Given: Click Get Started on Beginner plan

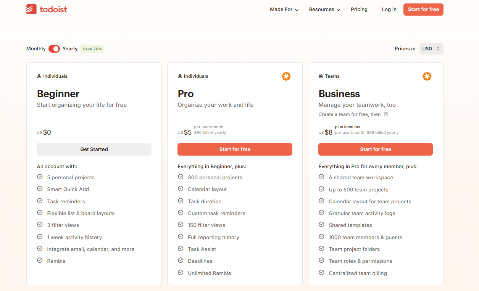Looking at the screenshot, I should (x=94, y=149).
